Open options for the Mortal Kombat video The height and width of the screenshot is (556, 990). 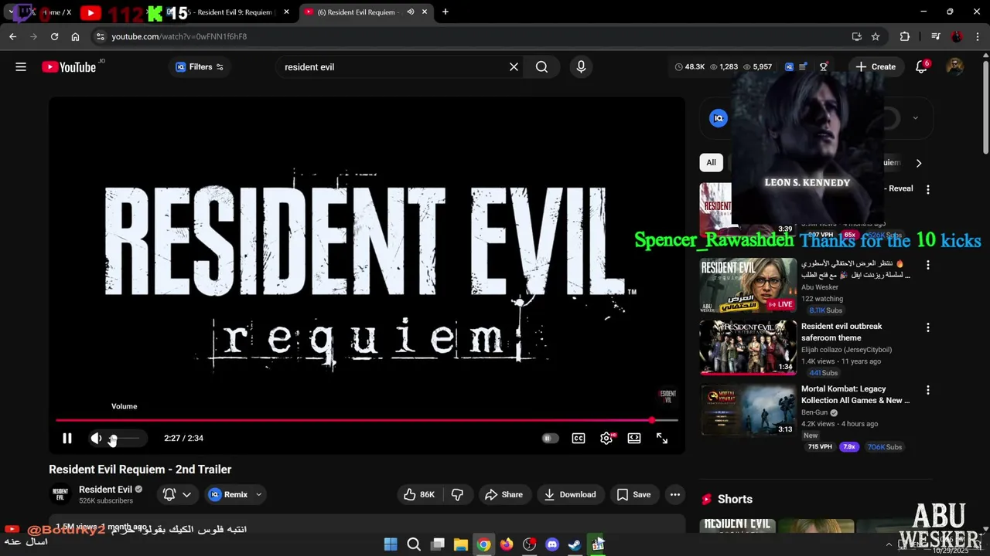[928, 390]
